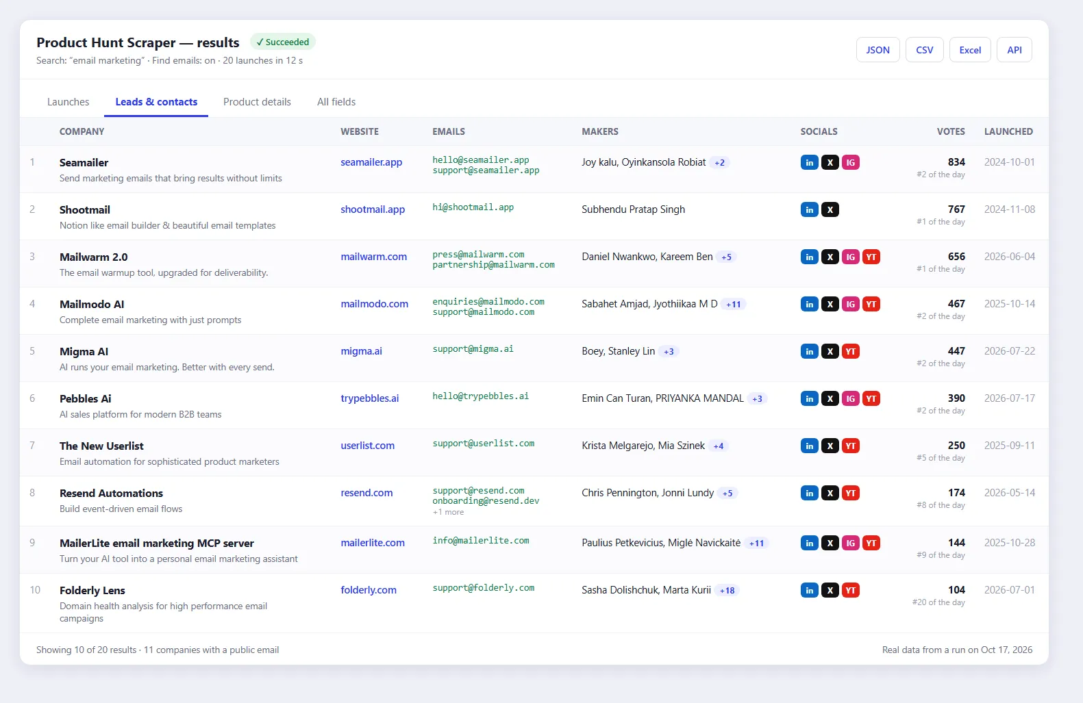Open the API button
This screenshot has width=1083, height=703.
click(1014, 50)
